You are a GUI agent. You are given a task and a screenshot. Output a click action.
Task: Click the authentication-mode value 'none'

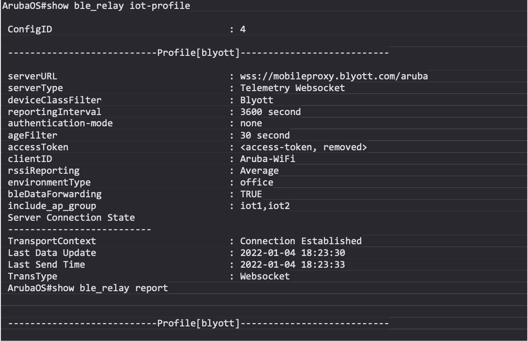pyautogui.click(x=251, y=124)
